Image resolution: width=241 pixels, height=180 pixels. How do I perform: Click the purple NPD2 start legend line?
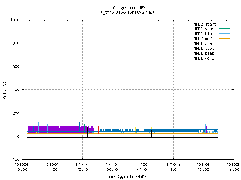pyautogui.click(x=224, y=24)
